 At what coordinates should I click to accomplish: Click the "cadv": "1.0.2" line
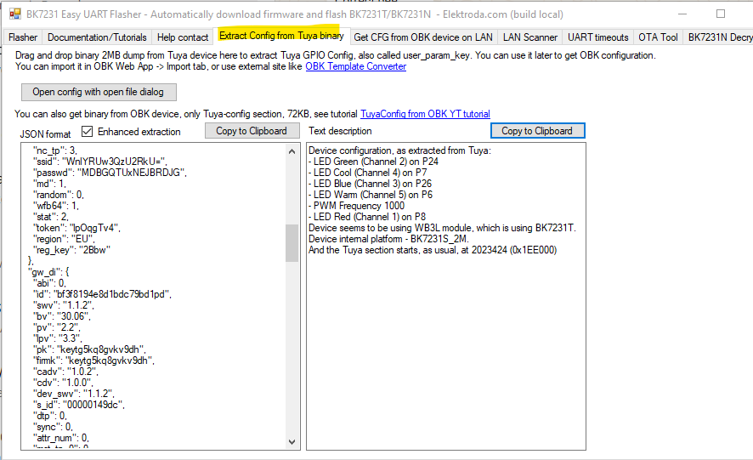tap(65, 372)
